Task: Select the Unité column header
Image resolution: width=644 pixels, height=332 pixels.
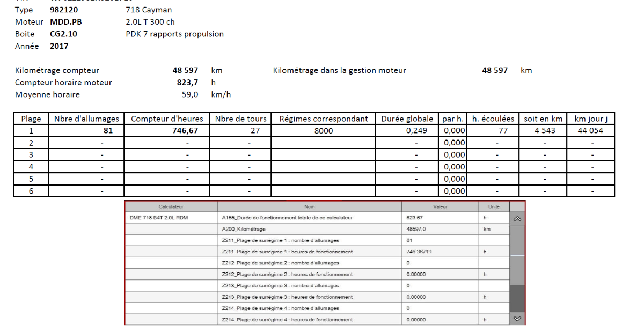Action: (494, 207)
